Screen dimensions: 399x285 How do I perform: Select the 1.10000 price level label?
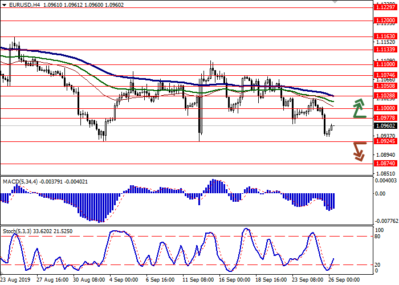[x=385, y=108]
